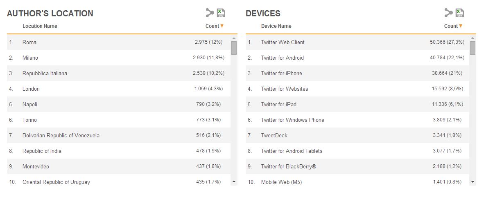486x197 pixels.
Task: Click the Twitter for Android entry
Action: pyautogui.click(x=283, y=58)
